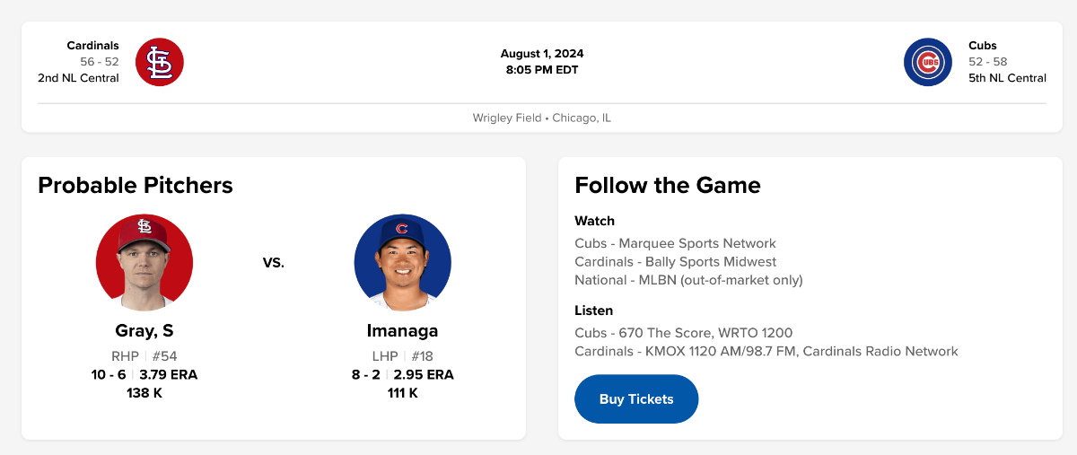Click the Gray, S pitcher name
The height and width of the screenshot is (455, 1077).
144,330
